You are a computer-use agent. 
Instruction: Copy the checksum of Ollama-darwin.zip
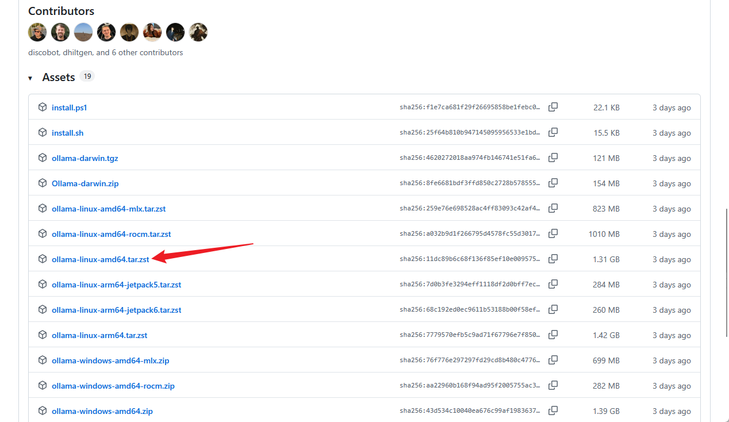point(553,183)
